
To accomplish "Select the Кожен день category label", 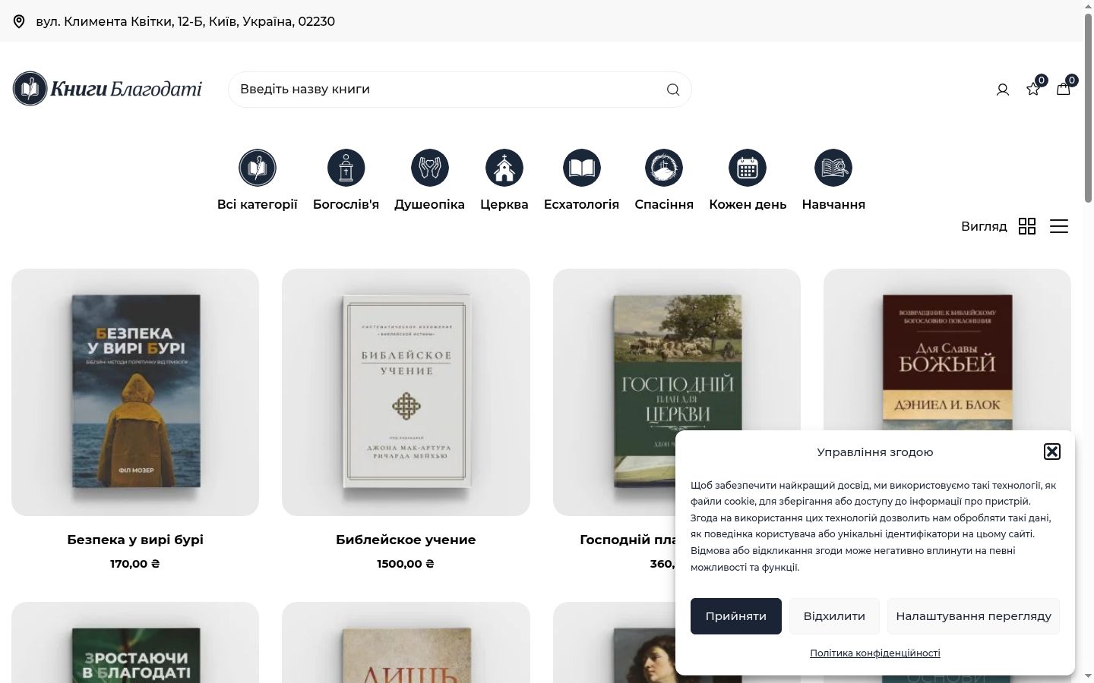I will pyautogui.click(x=748, y=204).
